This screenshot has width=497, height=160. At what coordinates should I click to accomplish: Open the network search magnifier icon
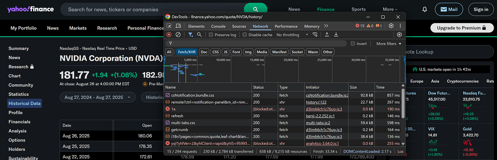[x=199, y=34]
